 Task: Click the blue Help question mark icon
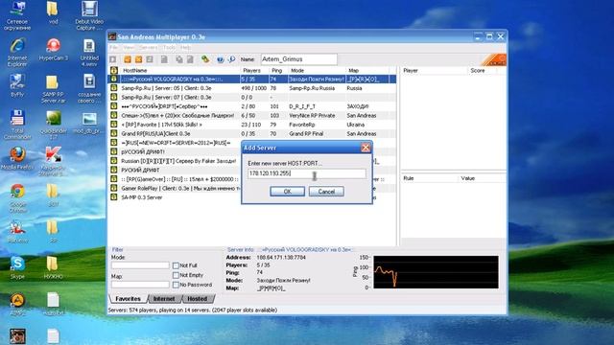[x=221, y=59]
